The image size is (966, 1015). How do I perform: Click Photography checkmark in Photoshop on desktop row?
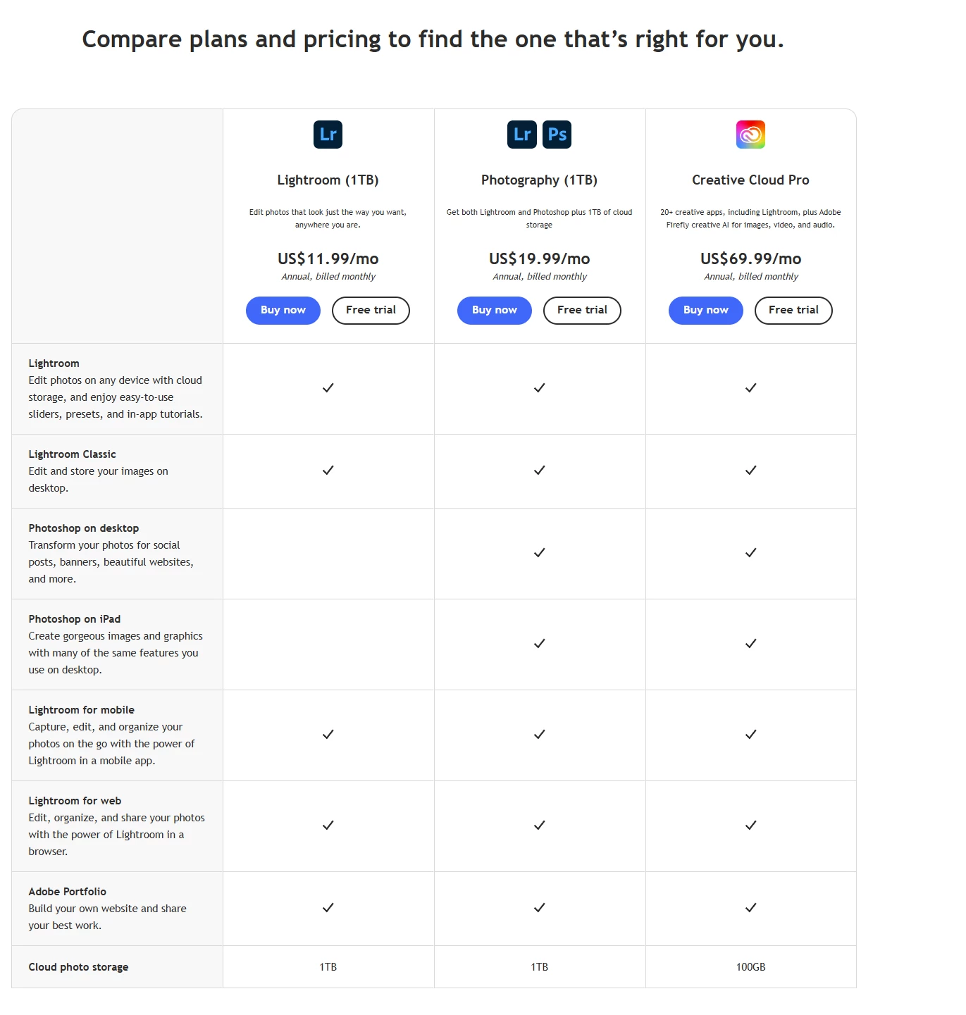[x=539, y=553]
